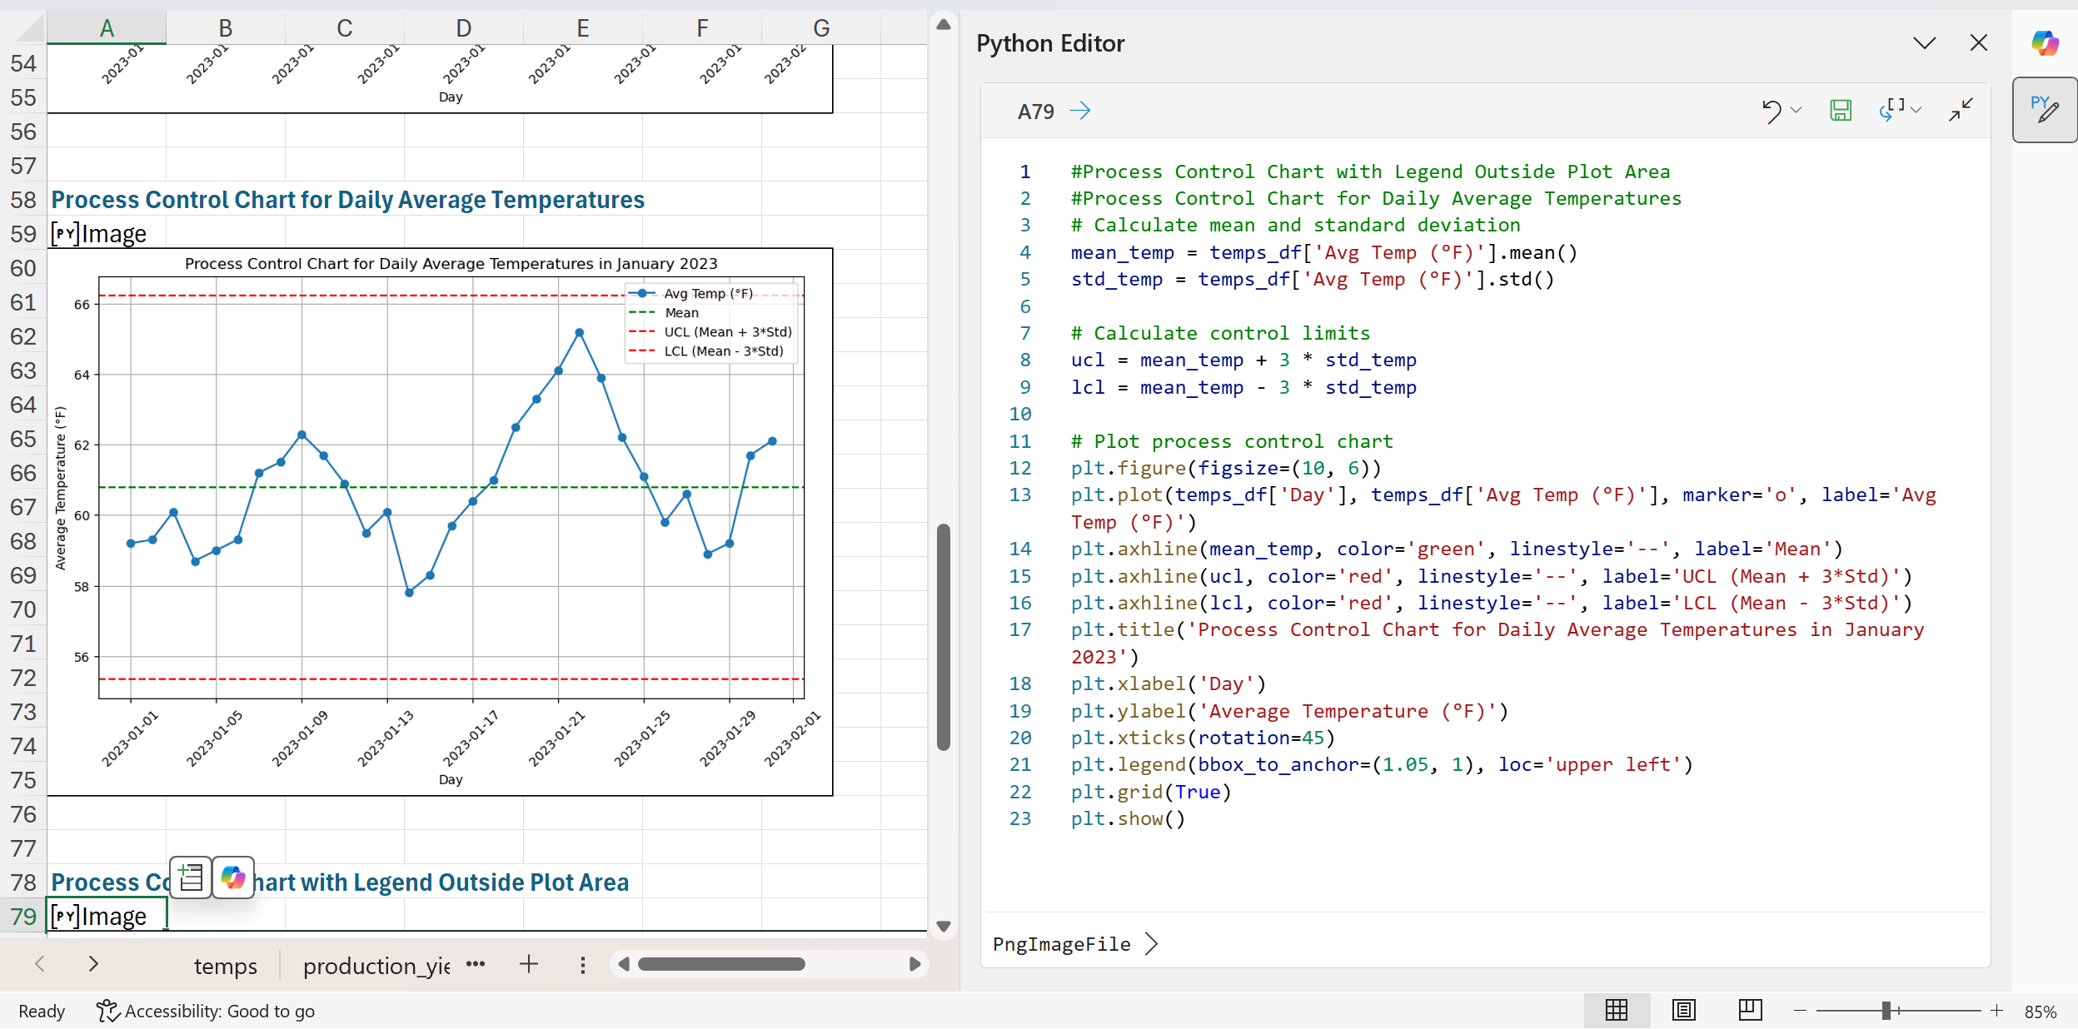Switch to the production_yield sheet tab
This screenshot has height=1029, width=2078.
[x=376, y=966]
